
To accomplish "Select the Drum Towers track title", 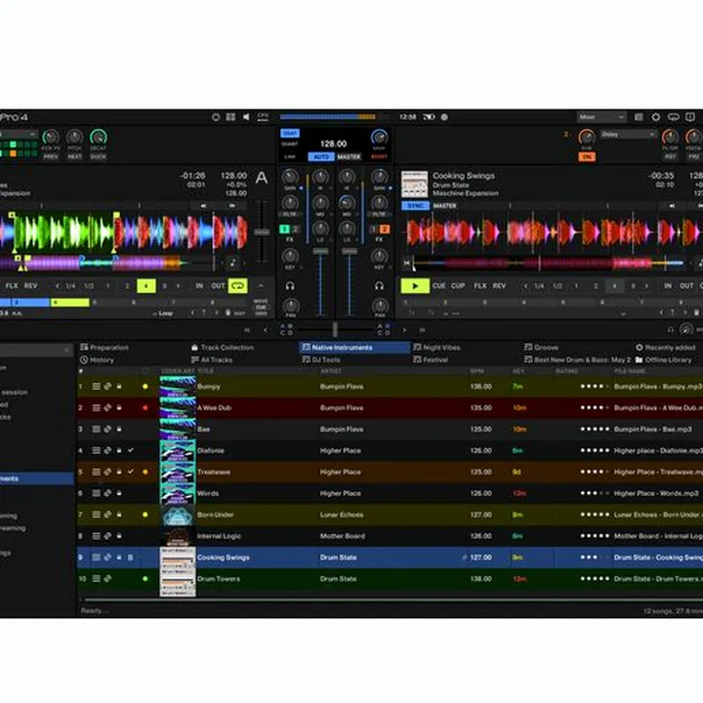I will coord(219,578).
